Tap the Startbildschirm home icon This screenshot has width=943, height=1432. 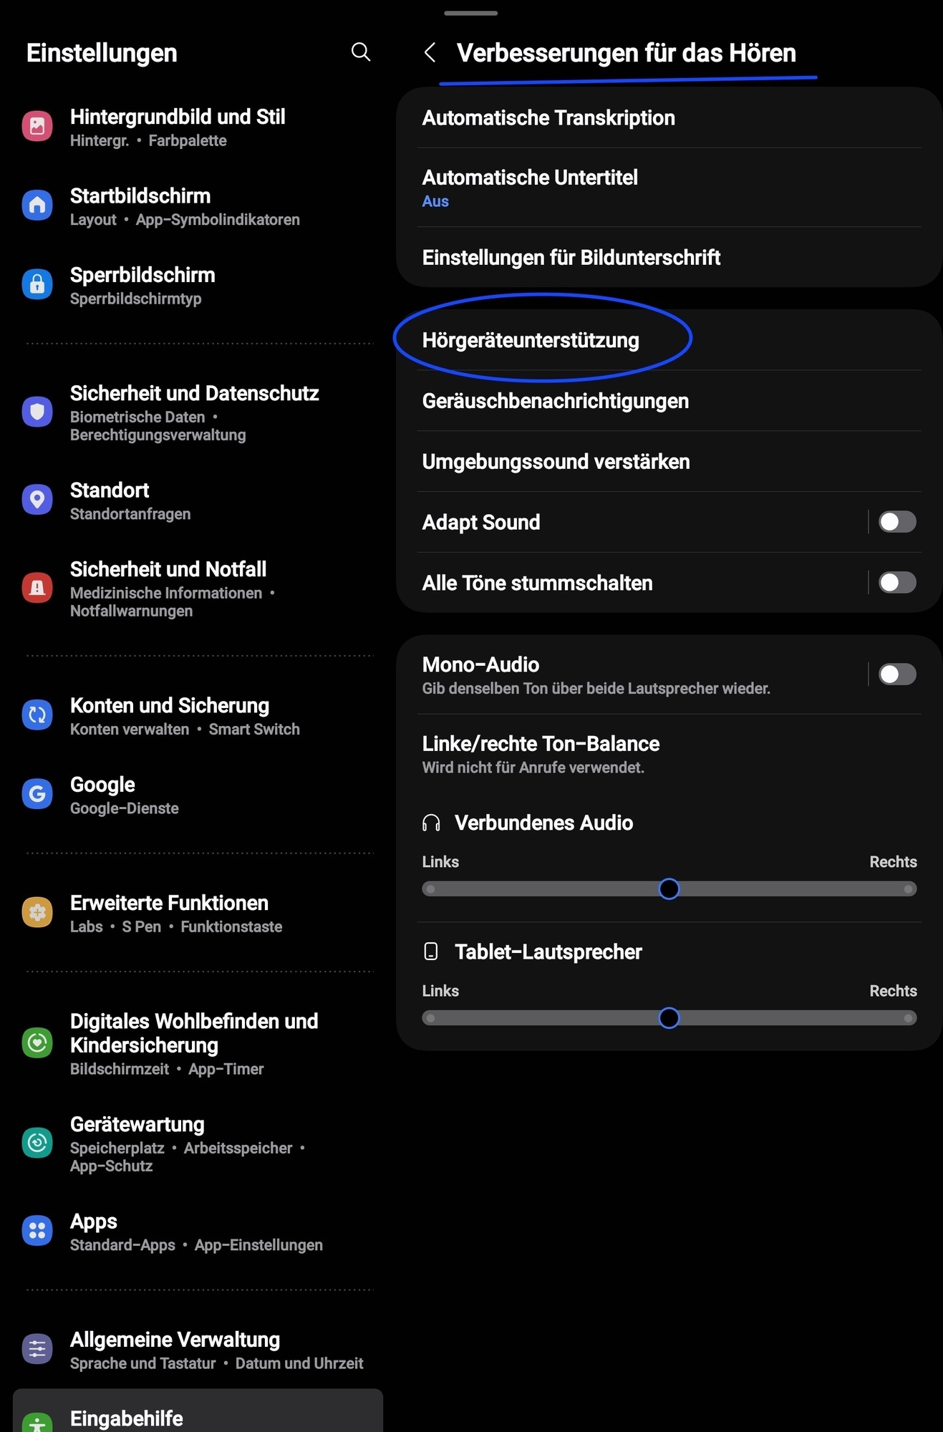pyautogui.click(x=37, y=205)
